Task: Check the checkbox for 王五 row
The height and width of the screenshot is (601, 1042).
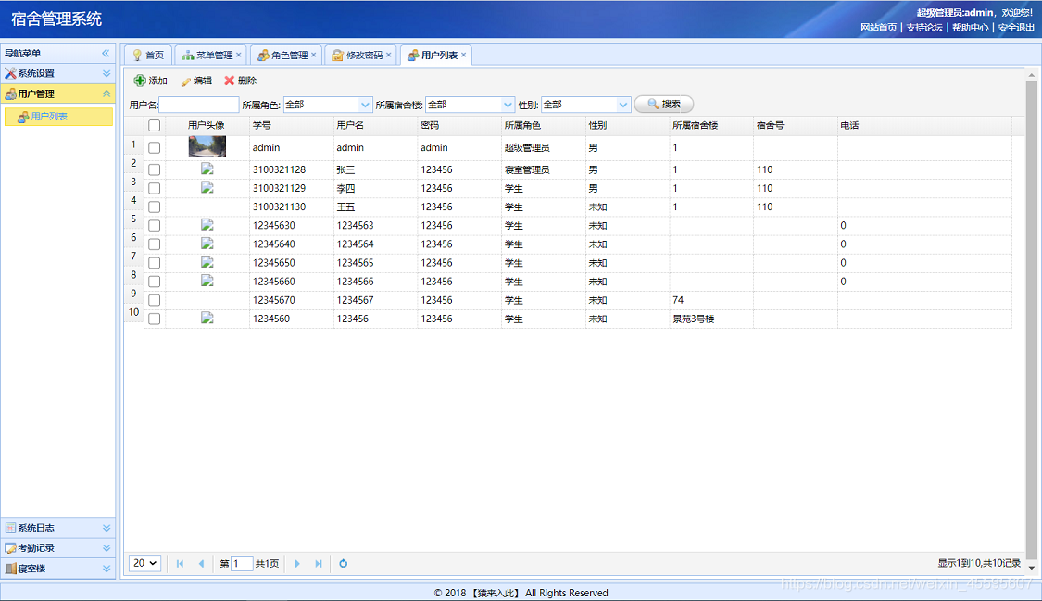Action: coord(154,207)
